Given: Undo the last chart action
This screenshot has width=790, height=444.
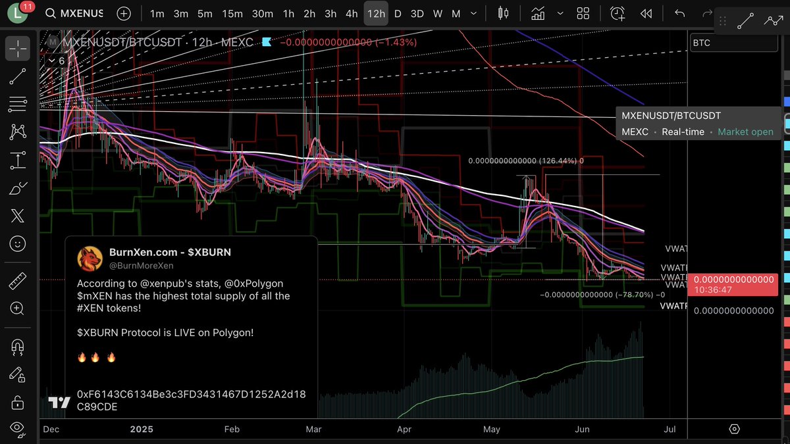Looking at the screenshot, I should (x=679, y=13).
